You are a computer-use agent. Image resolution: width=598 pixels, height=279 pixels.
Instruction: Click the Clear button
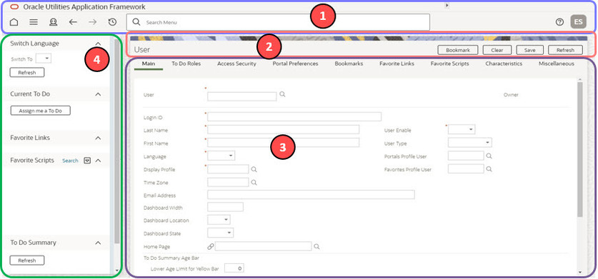497,50
